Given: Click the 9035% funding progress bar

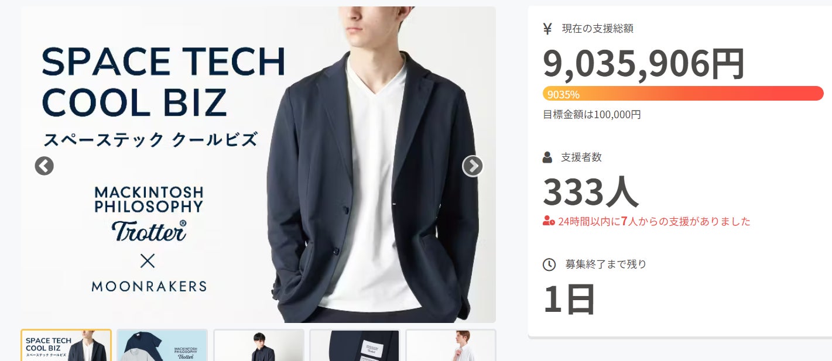Looking at the screenshot, I should pyautogui.click(x=683, y=94).
